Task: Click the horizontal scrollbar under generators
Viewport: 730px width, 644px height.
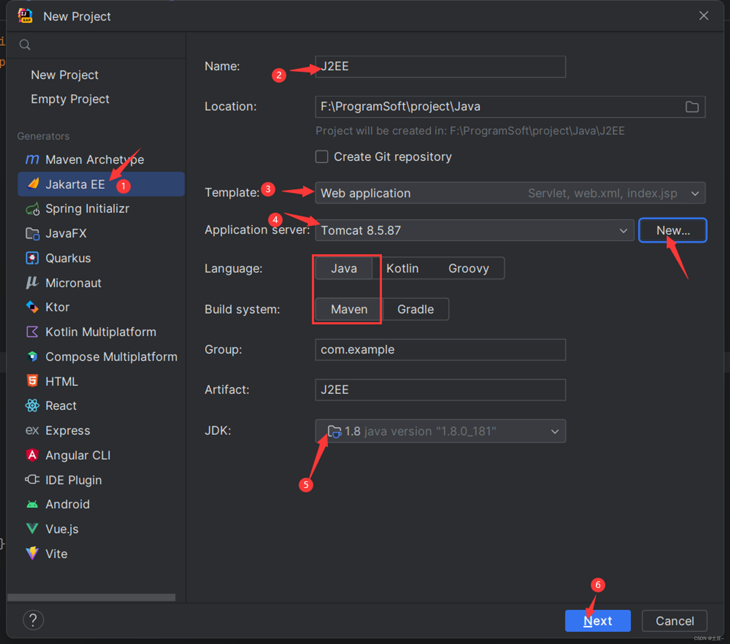Action: (x=91, y=597)
